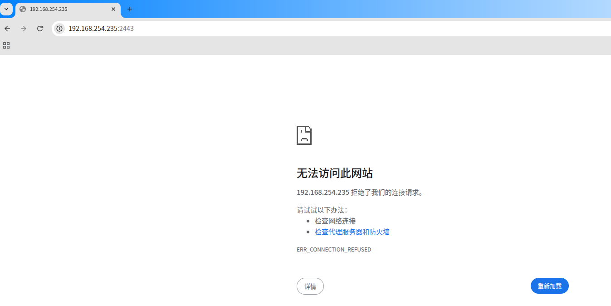Click the 请试试以下办法 text

[322, 210]
